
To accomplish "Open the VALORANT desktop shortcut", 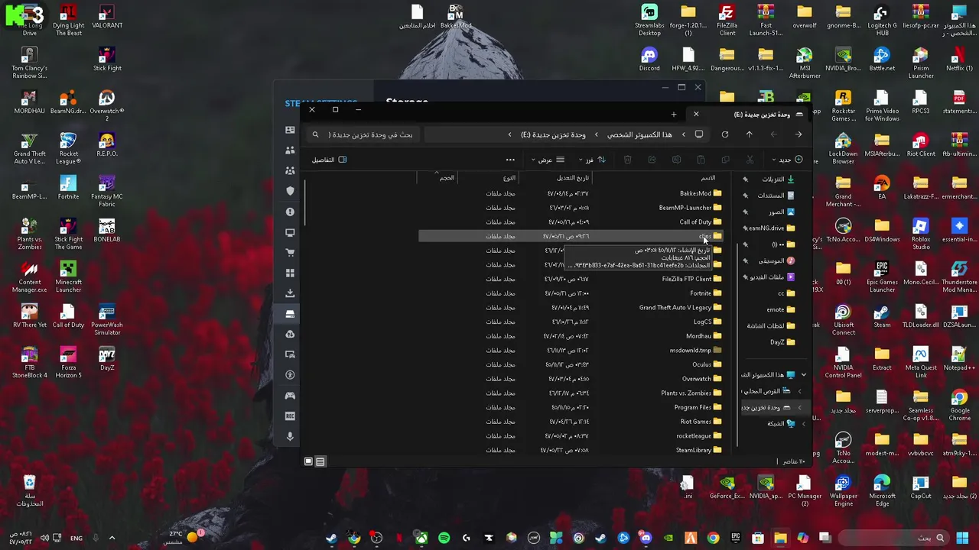I will coord(107,17).
